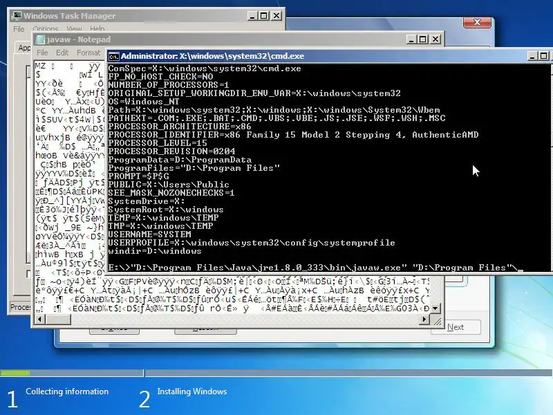Click the Next button in setup window

456,327
